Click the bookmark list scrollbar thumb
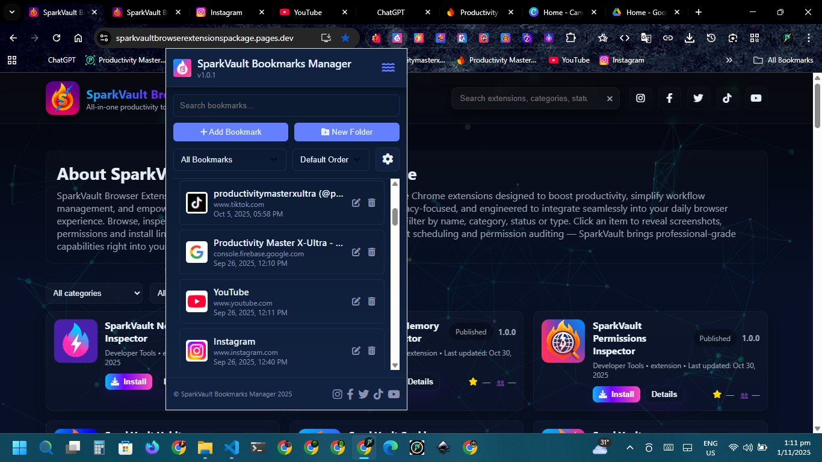Image resolution: width=822 pixels, height=462 pixels. (395, 217)
